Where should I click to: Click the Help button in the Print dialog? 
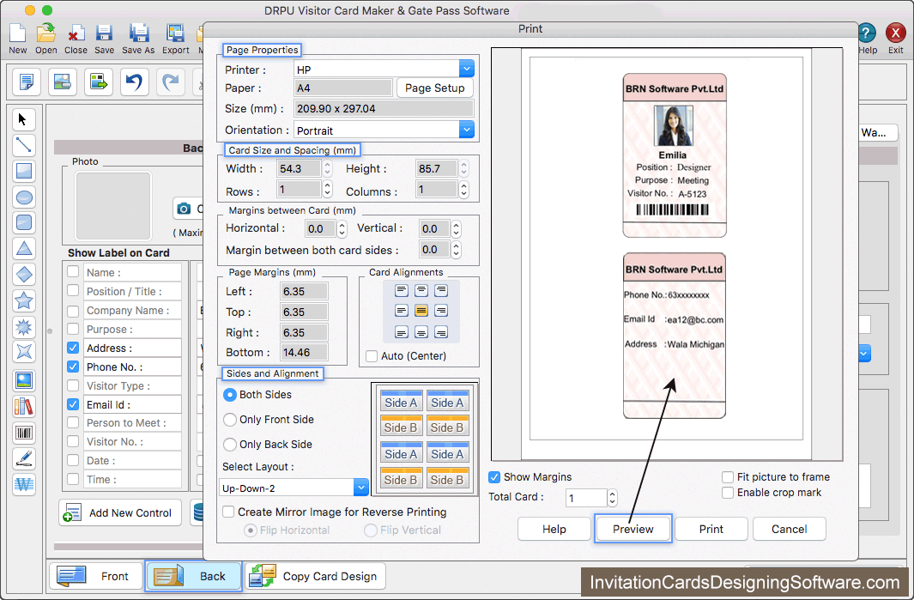click(x=554, y=529)
